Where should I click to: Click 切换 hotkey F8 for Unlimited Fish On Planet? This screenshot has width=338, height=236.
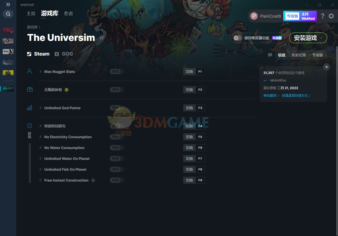tap(194, 169)
